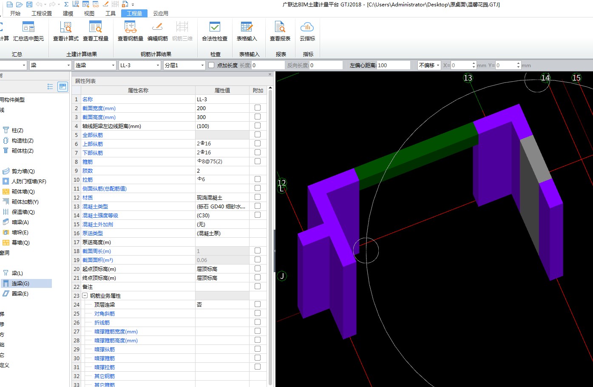The image size is (593, 387).
Task: Open the 工程设置 ribbon tab
Action: [x=42, y=13]
